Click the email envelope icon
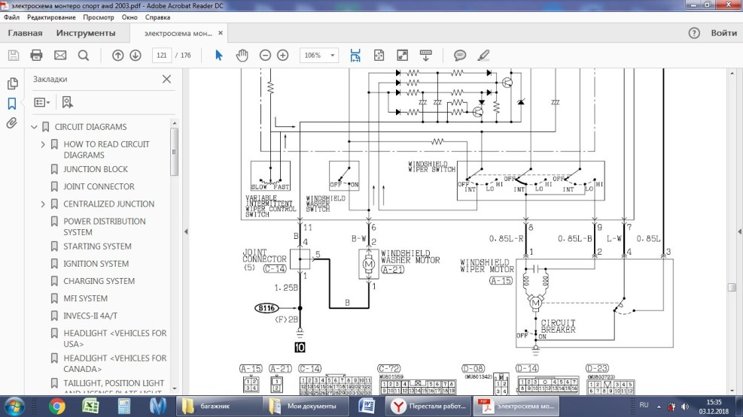This screenshot has height=417, width=743. (60, 55)
